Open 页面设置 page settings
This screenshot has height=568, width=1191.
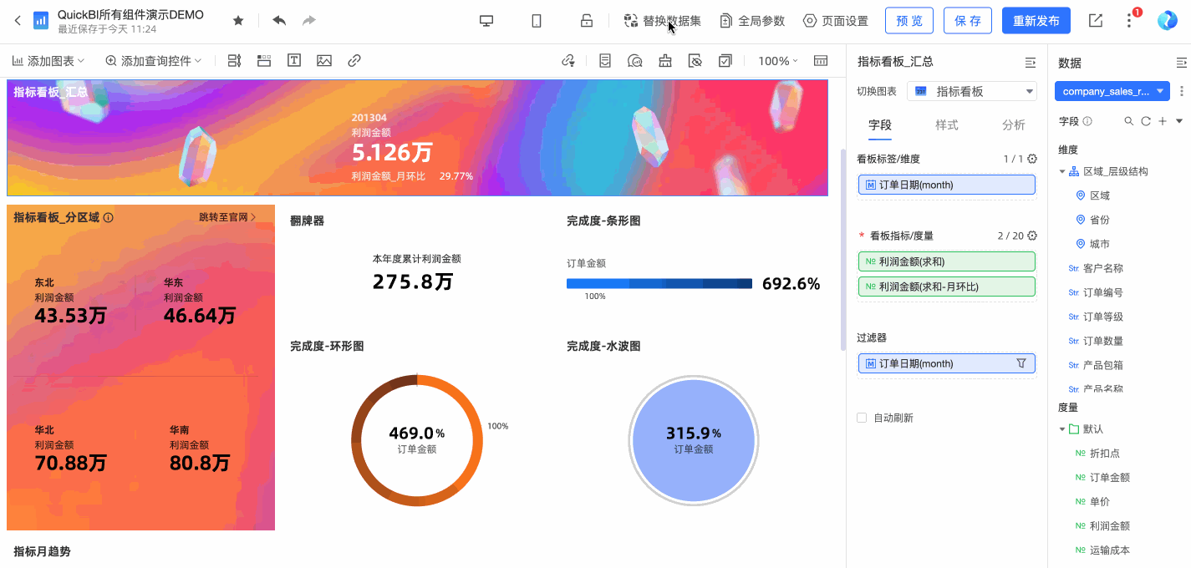pos(836,21)
